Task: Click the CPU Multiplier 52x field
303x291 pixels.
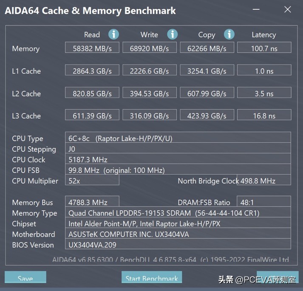Action: click(x=93, y=181)
